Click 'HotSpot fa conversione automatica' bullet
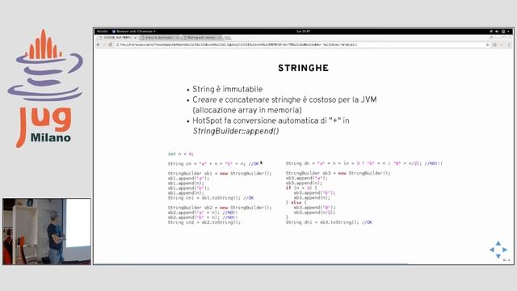This screenshot has height=291, width=517. click(271, 120)
